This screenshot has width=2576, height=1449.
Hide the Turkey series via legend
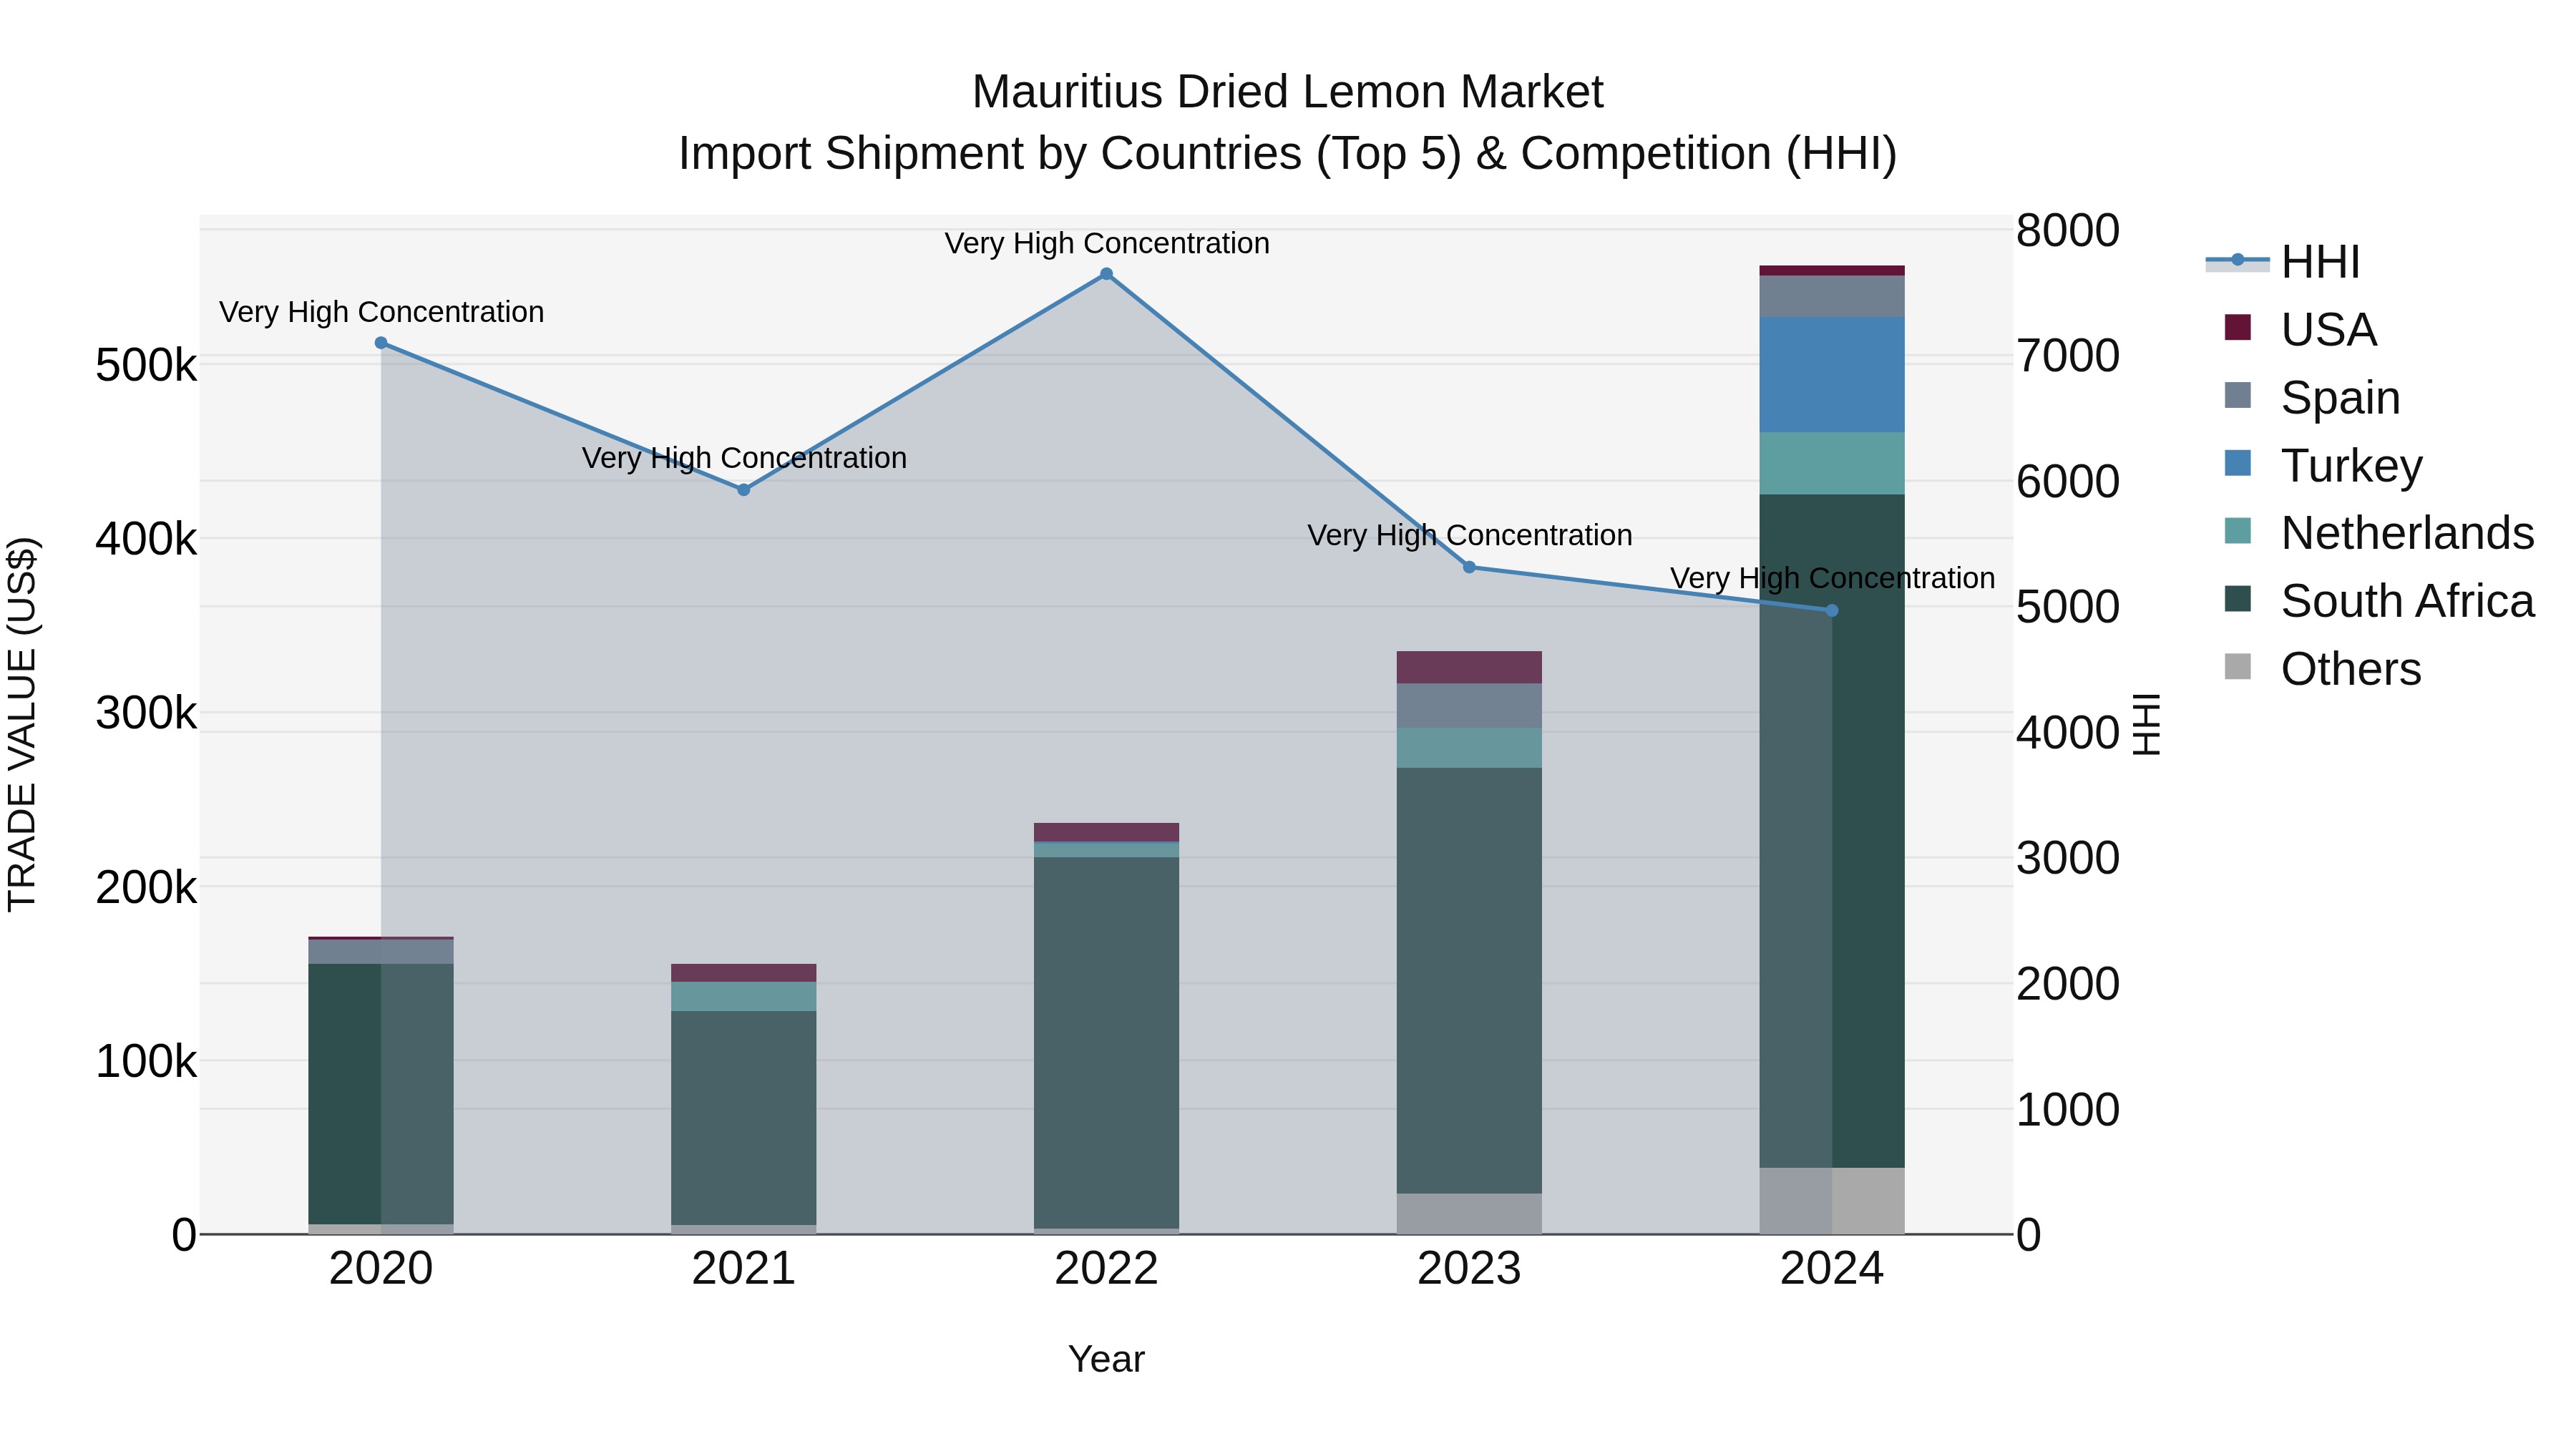(x=2323, y=465)
